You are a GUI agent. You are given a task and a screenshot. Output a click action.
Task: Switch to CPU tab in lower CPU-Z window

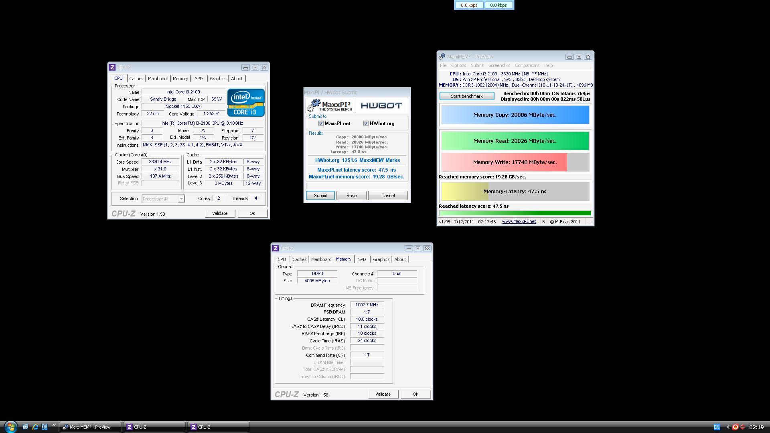click(282, 259)
